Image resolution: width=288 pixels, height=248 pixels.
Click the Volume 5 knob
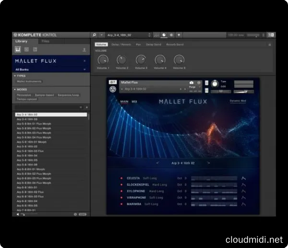coord(179,60)
